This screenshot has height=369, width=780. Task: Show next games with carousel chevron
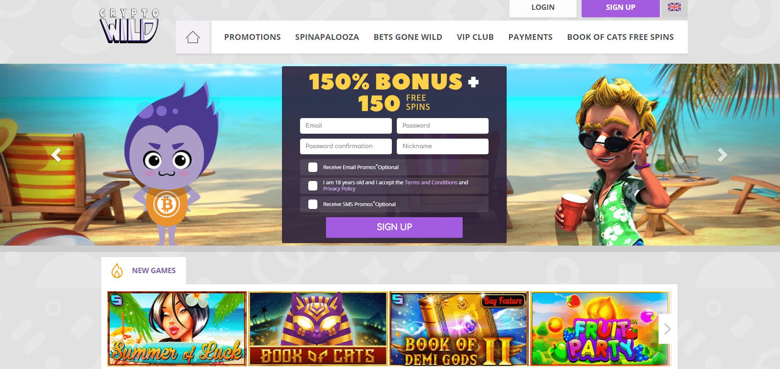point(667,329)
